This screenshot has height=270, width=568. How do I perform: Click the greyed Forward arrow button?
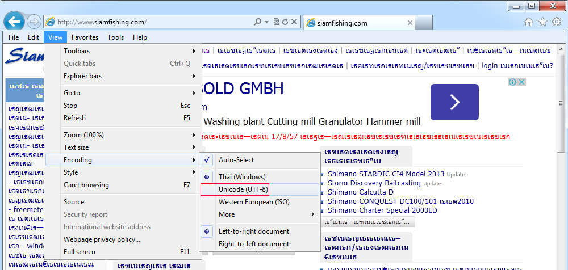click(34, 22)
